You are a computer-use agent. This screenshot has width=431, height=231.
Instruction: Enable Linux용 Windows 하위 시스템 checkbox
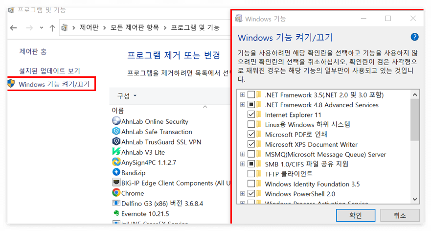pos(251,124)
